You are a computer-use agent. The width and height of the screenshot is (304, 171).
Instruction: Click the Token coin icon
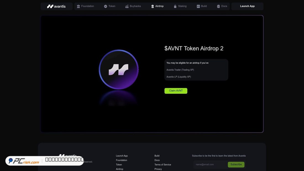point(106,6)
